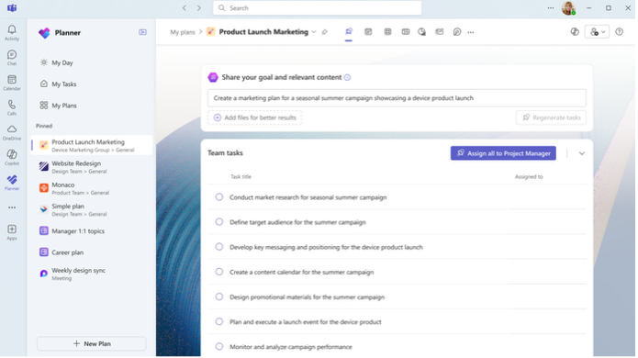This screenshot has width=638, height=358.
Task: Collapse the Planner navigation pane icon
Action: coord(142,32)
